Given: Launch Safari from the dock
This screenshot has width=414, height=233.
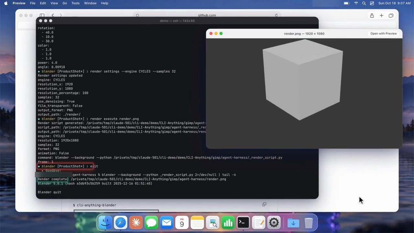Looking at the screenshot, I should coord(121,223).
